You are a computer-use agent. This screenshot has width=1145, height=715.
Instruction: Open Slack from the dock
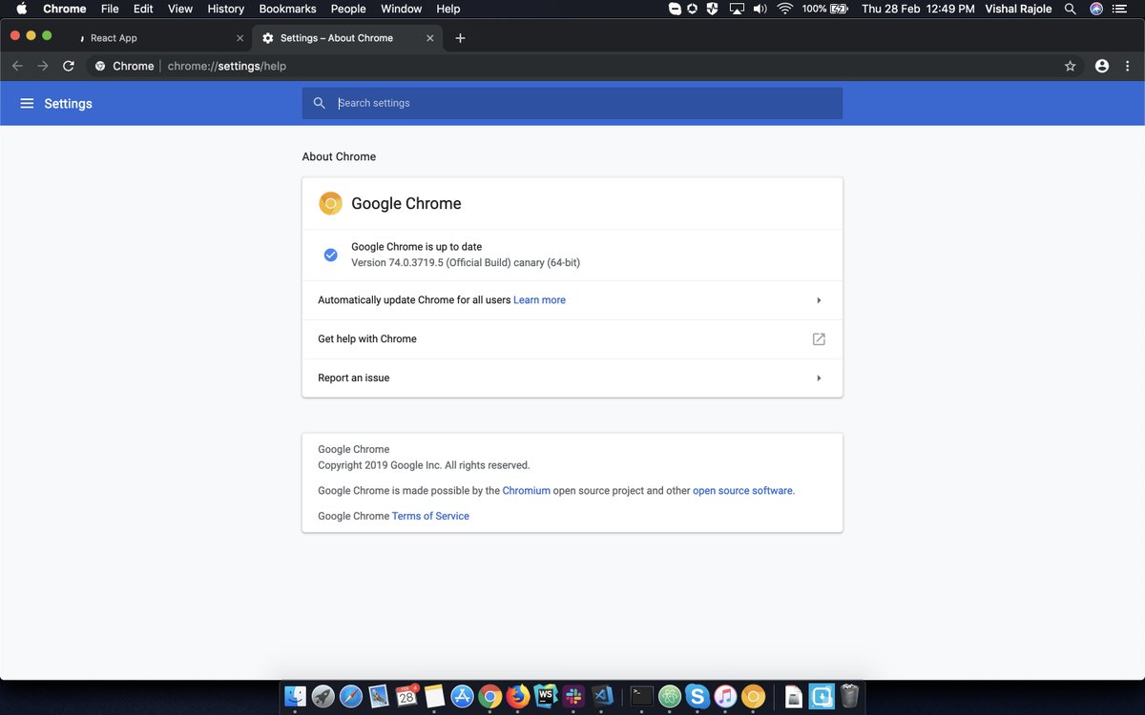pos(573,696)
